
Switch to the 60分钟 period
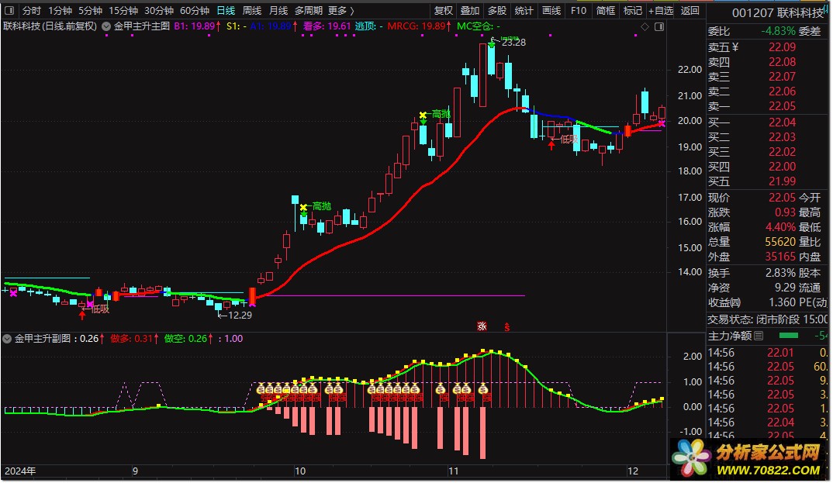[x=195, y=10]
